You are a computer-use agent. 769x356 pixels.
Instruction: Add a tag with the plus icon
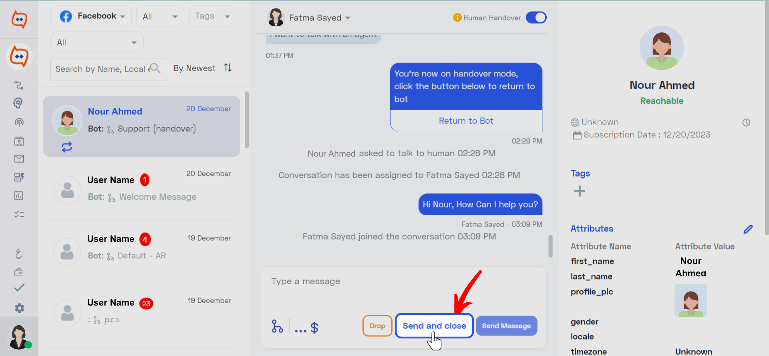click(x=580, y=191)
